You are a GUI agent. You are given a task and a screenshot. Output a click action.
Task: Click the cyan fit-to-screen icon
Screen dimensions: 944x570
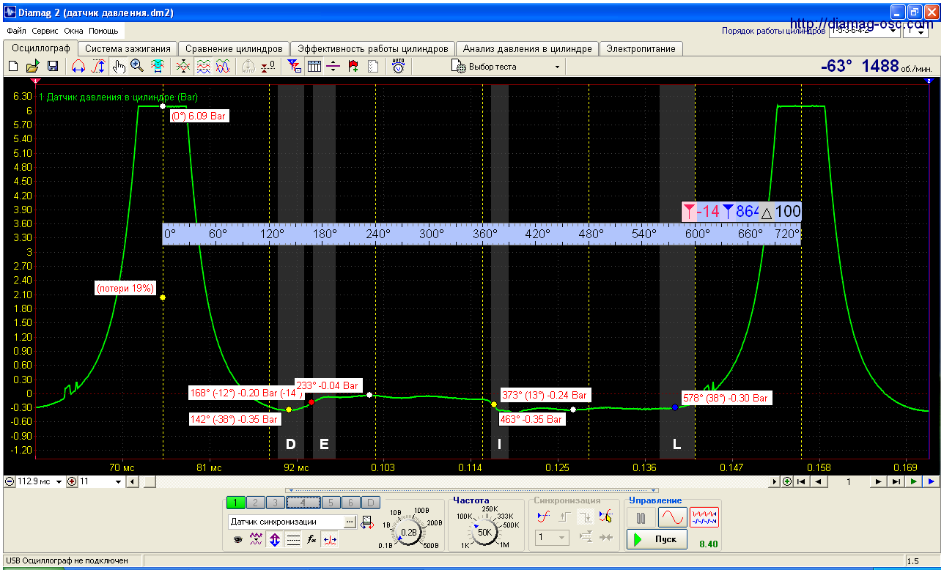point(157,66)
